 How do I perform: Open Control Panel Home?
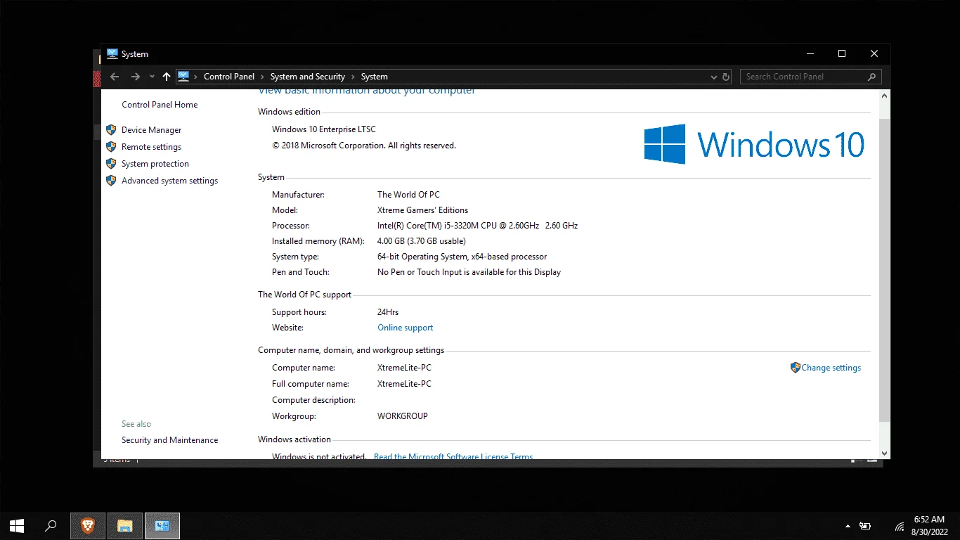[160, 105]
